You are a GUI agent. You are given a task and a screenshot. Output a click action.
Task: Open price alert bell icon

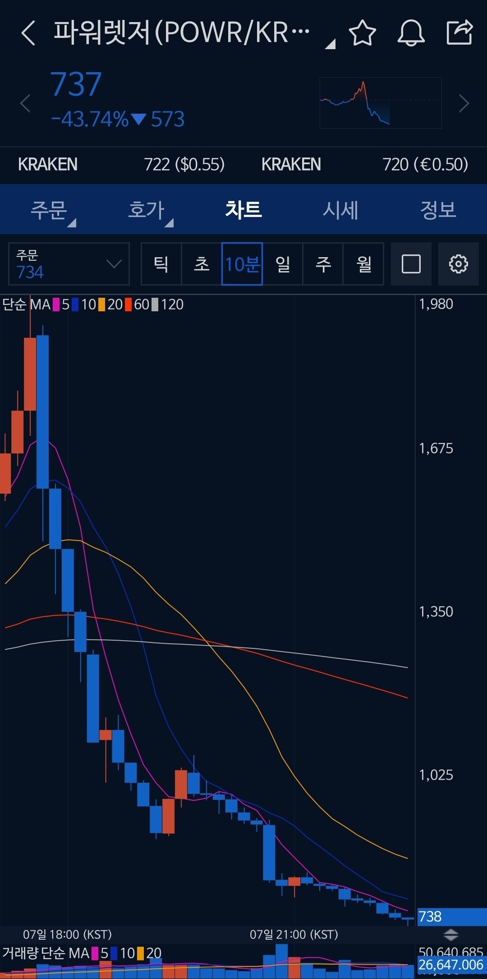click(x=411, y=33)
